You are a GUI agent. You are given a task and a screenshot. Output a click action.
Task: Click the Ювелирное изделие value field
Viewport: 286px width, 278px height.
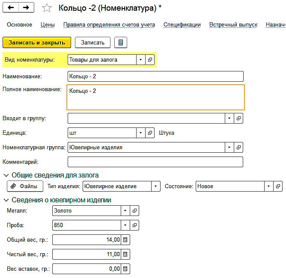pos(117,186)
